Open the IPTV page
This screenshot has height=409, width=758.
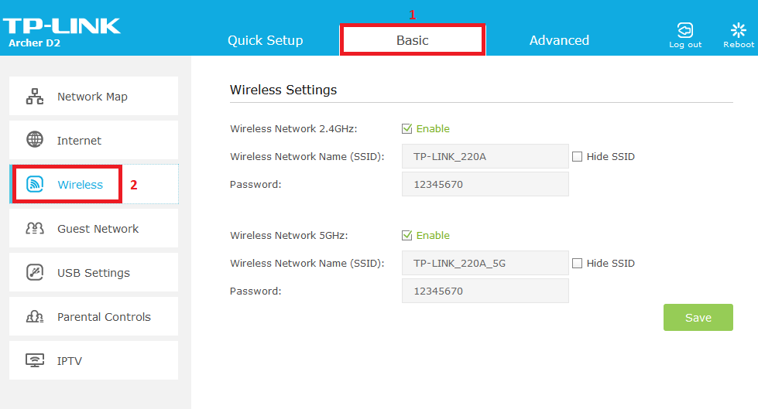click(94, 360)
